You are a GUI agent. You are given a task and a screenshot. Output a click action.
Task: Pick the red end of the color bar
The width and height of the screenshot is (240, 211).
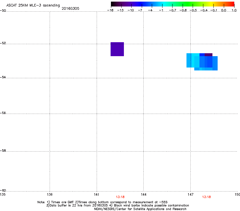[x=232, y=4]
